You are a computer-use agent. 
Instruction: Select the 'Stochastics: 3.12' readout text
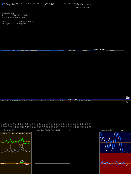pyautogui.click(x=8, y=13)
